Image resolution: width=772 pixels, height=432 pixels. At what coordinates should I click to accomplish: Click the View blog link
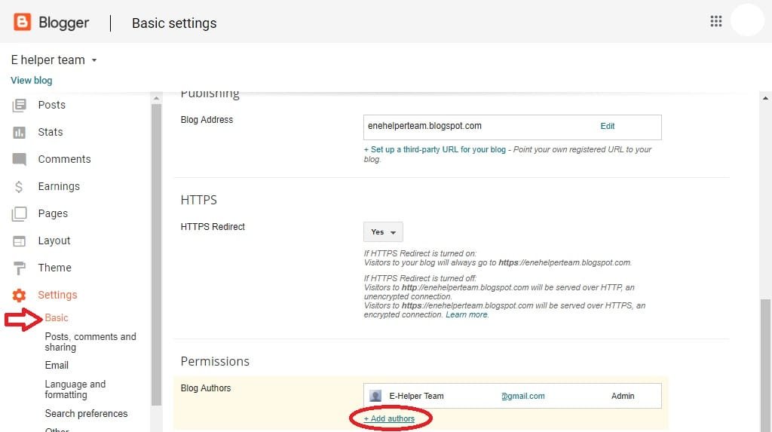click(x=32, y=80)
